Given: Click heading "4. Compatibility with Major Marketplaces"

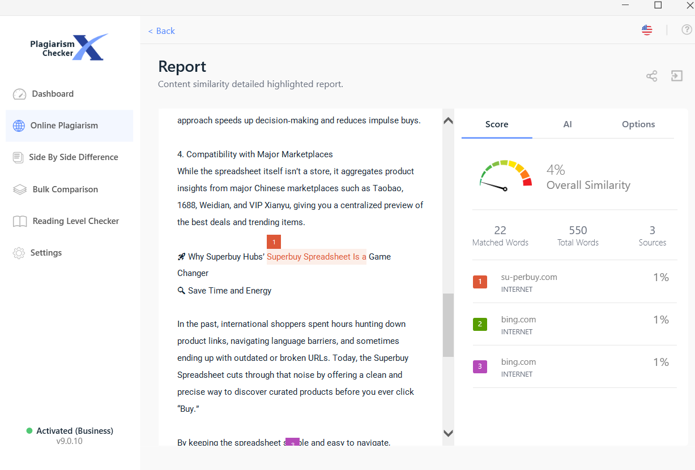Looking at the screenshot, I should coord(255,154).
